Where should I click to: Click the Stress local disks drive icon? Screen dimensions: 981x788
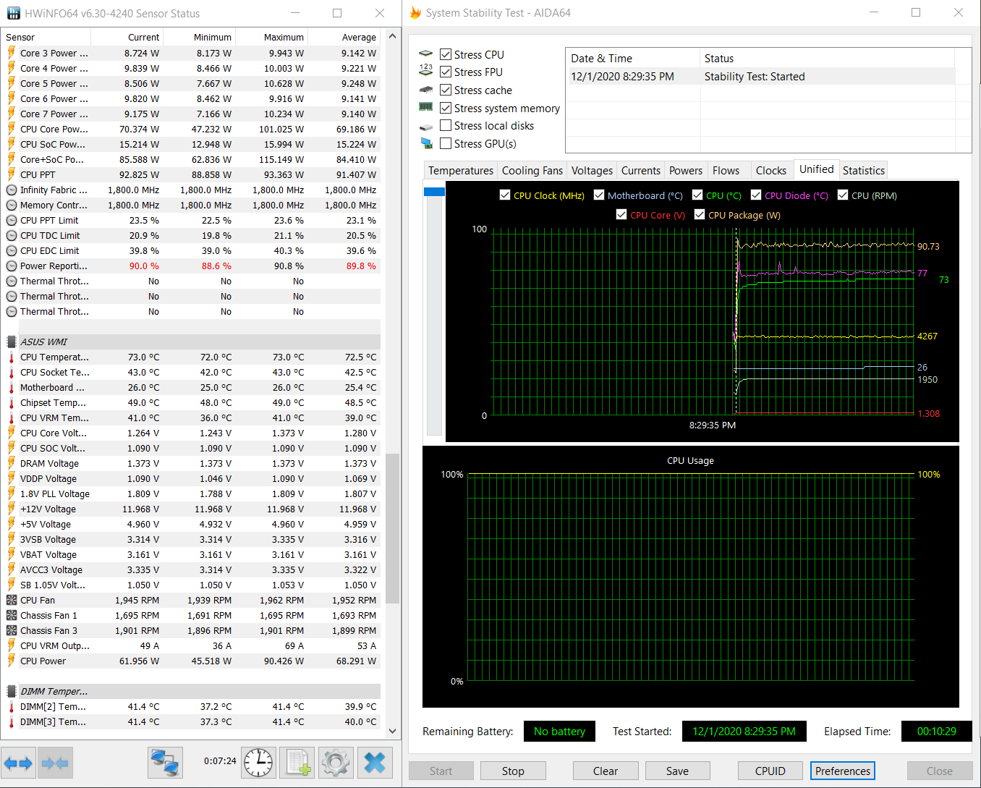pos(425,127)
